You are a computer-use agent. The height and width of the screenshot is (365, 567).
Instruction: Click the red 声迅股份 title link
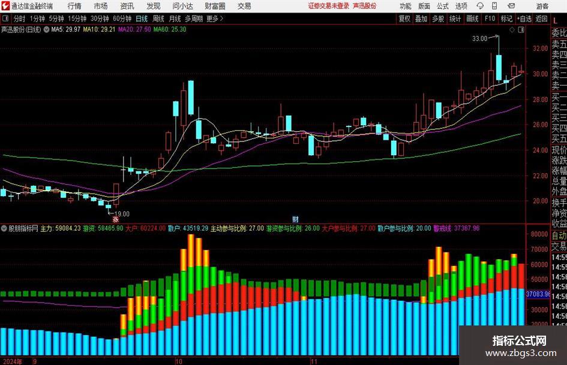coord(365,6)
